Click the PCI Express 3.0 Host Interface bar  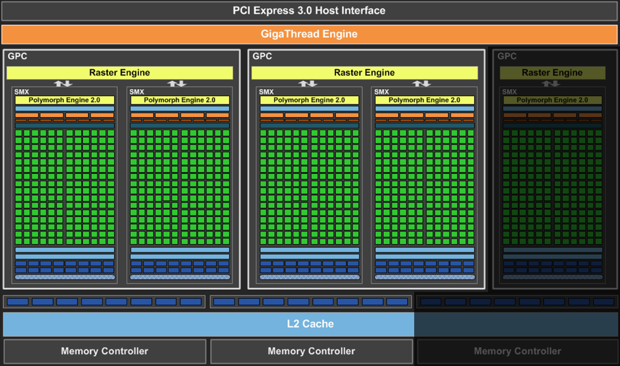[x=309, y=11]
